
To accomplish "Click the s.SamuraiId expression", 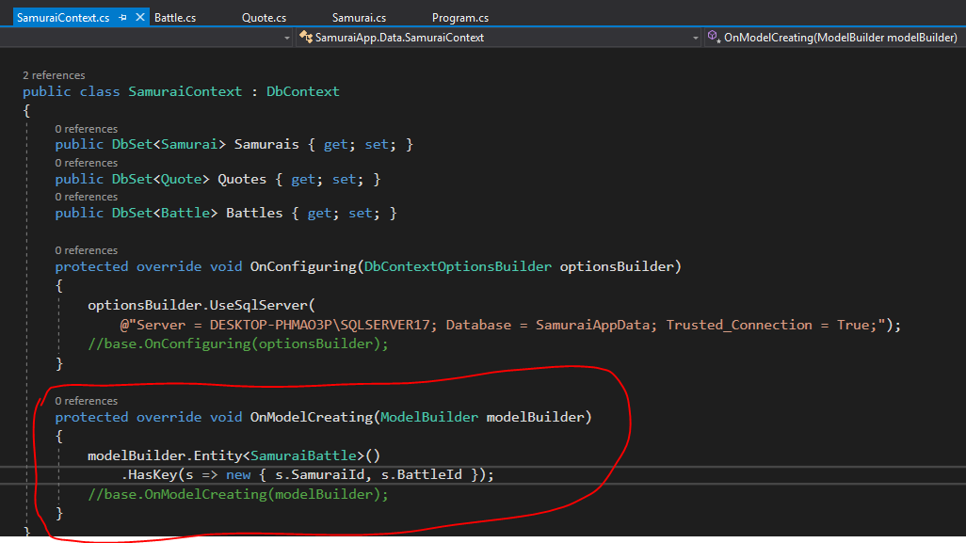I will click(x=320, y=474).
